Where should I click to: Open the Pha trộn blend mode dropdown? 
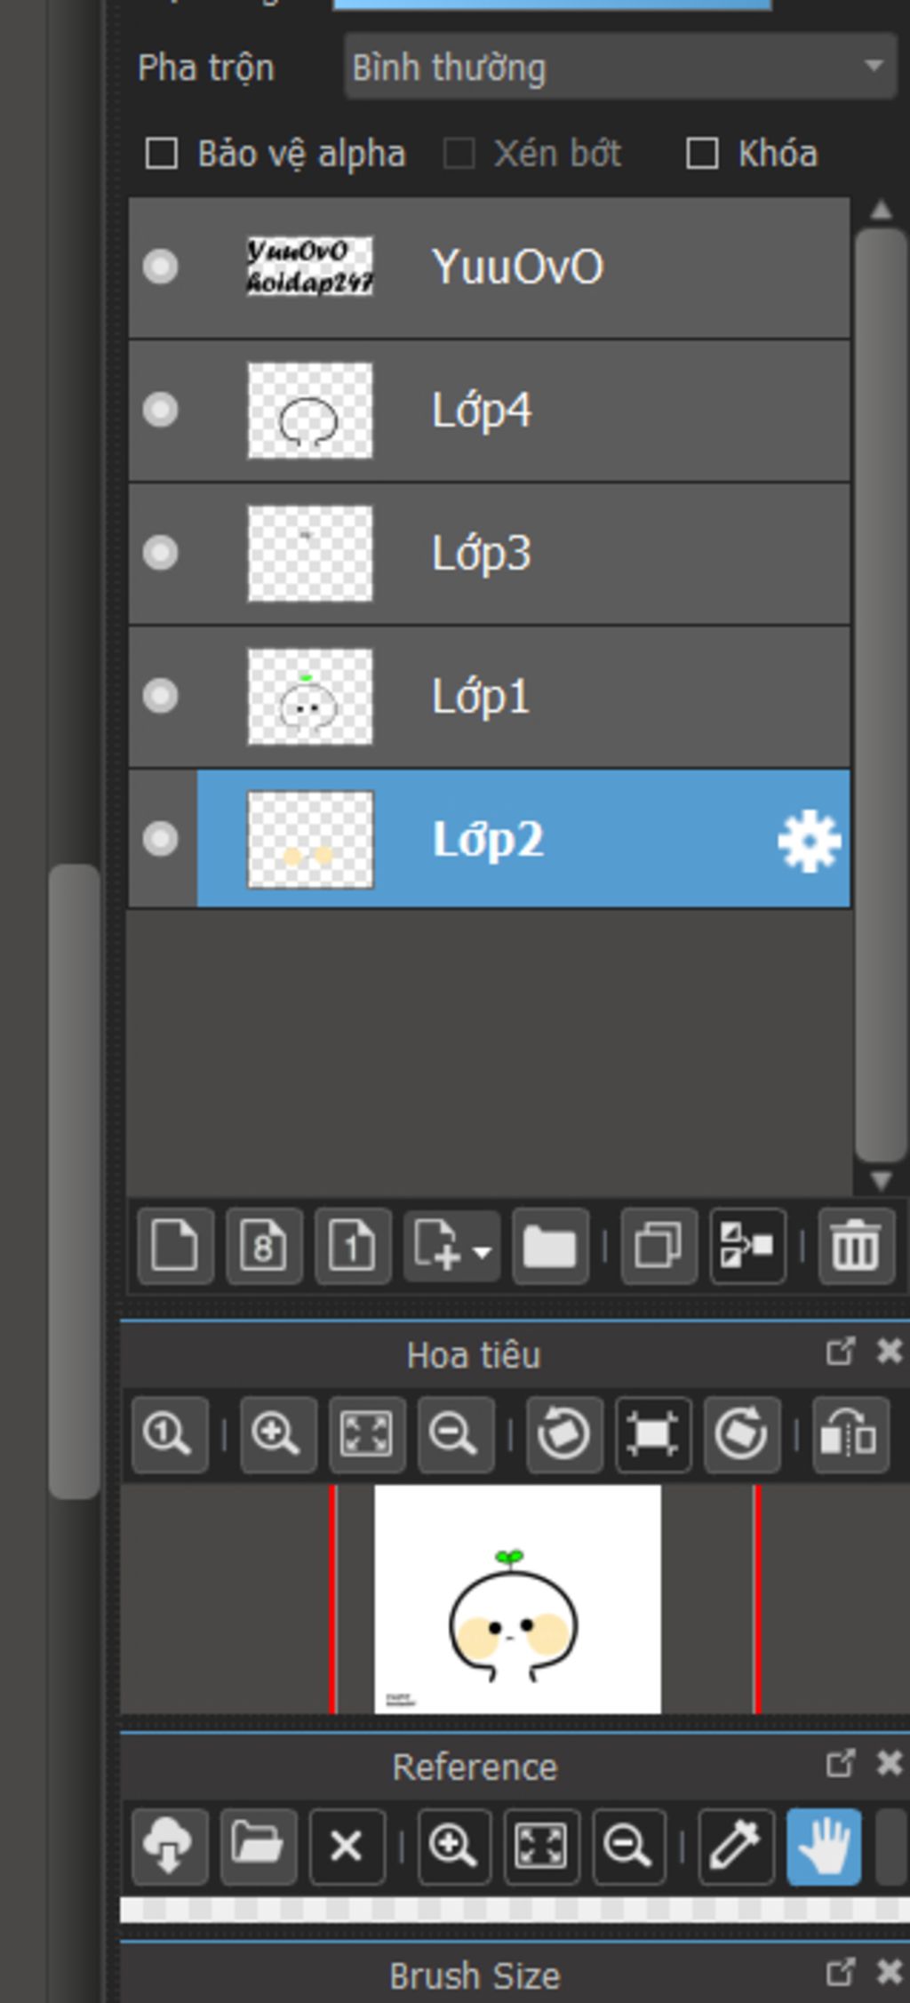tap(619, 68)
